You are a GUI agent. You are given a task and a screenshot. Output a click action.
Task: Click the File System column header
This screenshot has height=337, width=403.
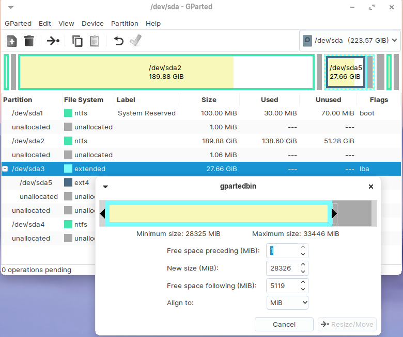tap(88, 99)
